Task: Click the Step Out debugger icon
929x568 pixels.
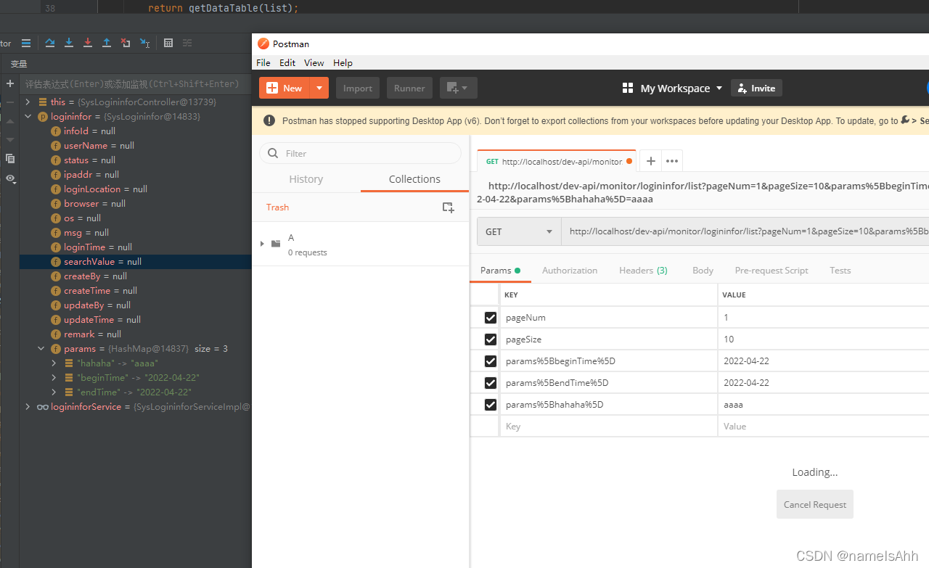Action: [x=107, y=44]
